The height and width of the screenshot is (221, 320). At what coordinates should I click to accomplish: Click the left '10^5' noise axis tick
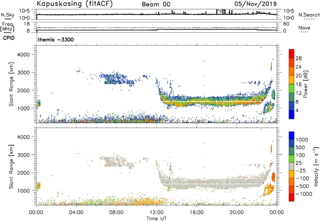point(25,11)
